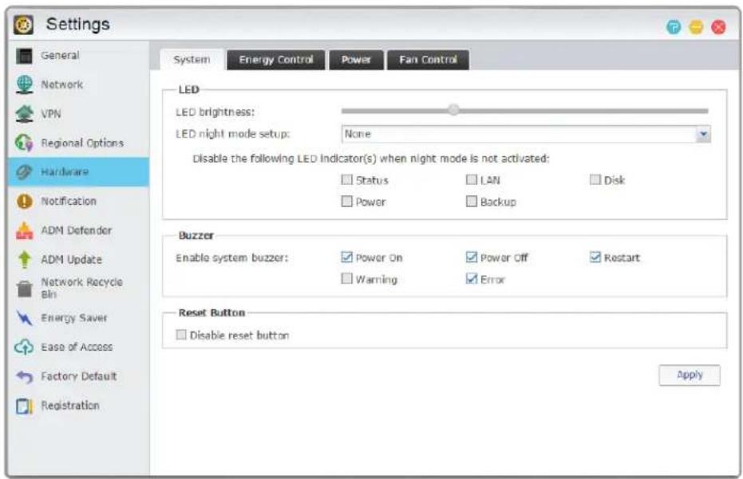
Task: Switch to the Fan Control tab
Action: pyautogui.click(x=428, y=60)
